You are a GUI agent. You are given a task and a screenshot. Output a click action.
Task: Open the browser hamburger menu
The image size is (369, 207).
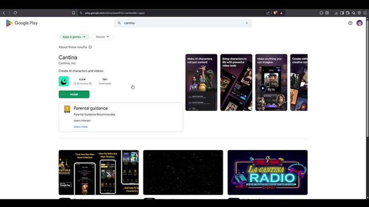365,13
